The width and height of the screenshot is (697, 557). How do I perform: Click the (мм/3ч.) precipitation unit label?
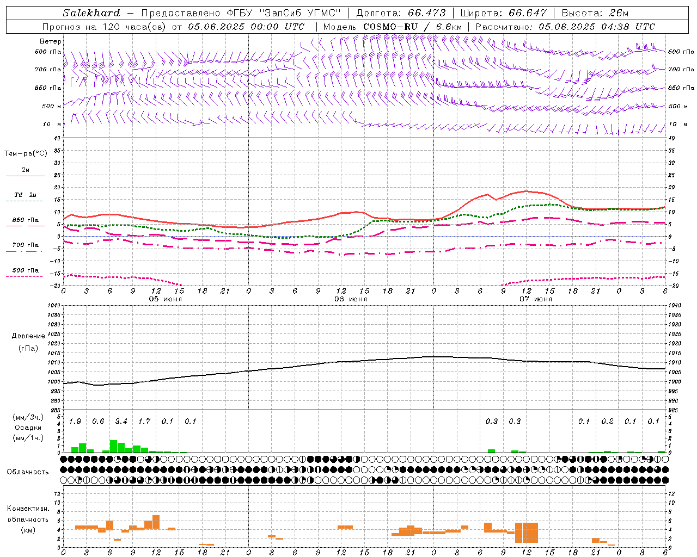pos(28,417)
